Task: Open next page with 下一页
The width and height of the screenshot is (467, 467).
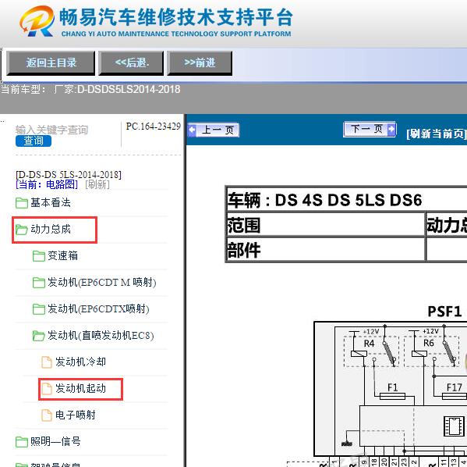Action: coord(370,129)
